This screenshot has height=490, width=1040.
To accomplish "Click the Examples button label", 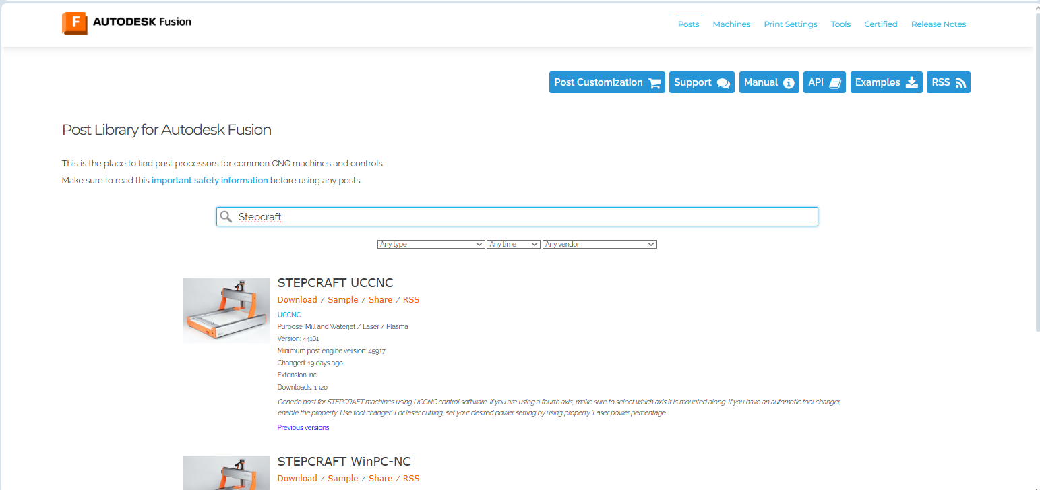I will tap(878, 82).
